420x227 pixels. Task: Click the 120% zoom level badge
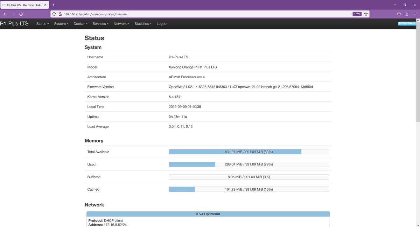coord(357,14)
